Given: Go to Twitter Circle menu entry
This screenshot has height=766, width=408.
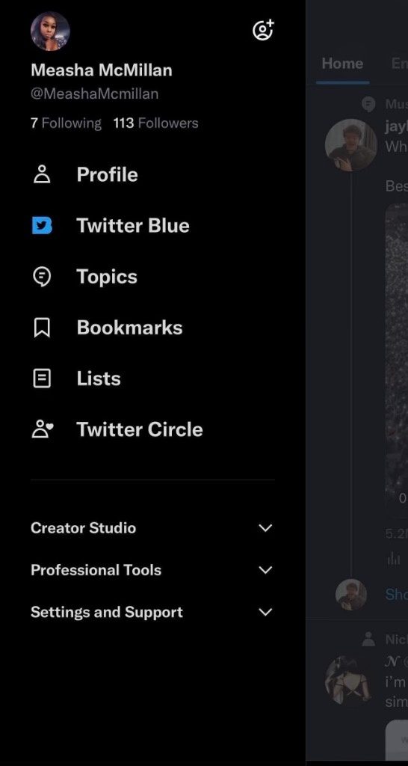Looking at the screenshot, I should click(152, 429).
